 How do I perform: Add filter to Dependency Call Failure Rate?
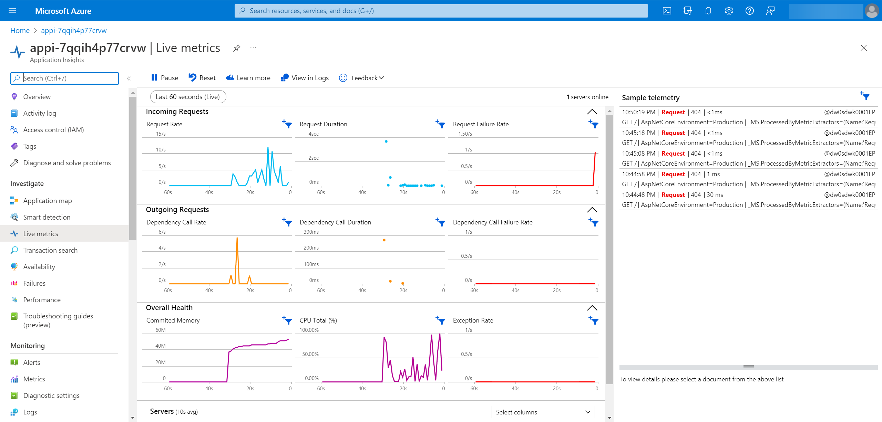pos(593,222)
